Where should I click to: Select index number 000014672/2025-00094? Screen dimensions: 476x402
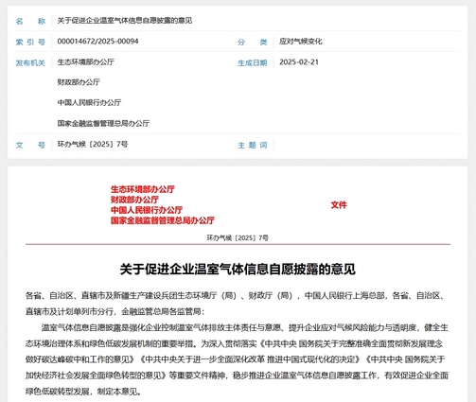(97, 42)
